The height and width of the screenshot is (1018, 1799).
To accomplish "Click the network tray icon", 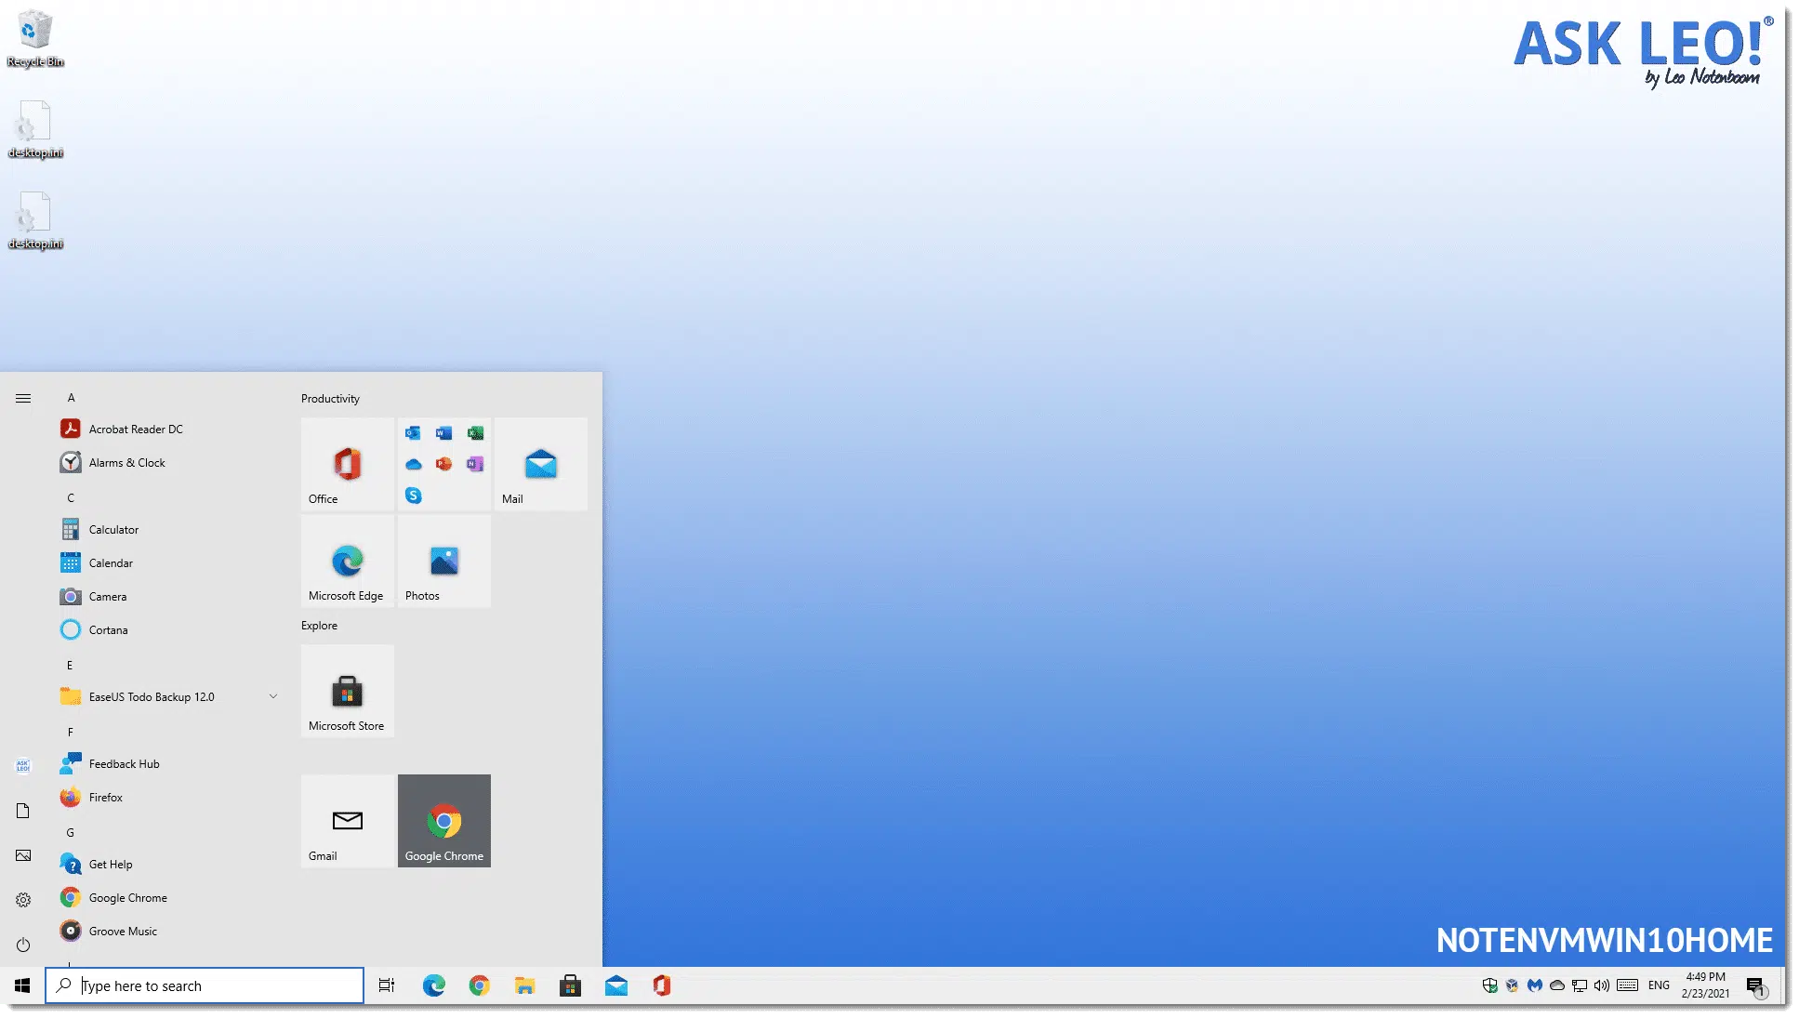I will pyautogui.click(x=1580, y=985).
